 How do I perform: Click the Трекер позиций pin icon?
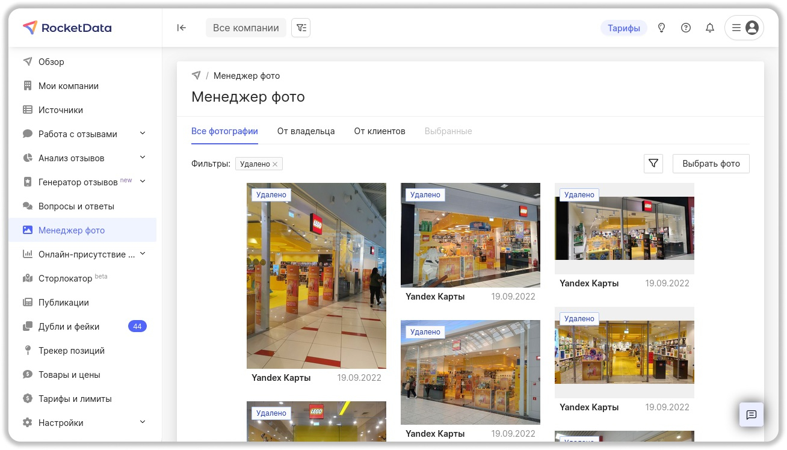[28, 350]
